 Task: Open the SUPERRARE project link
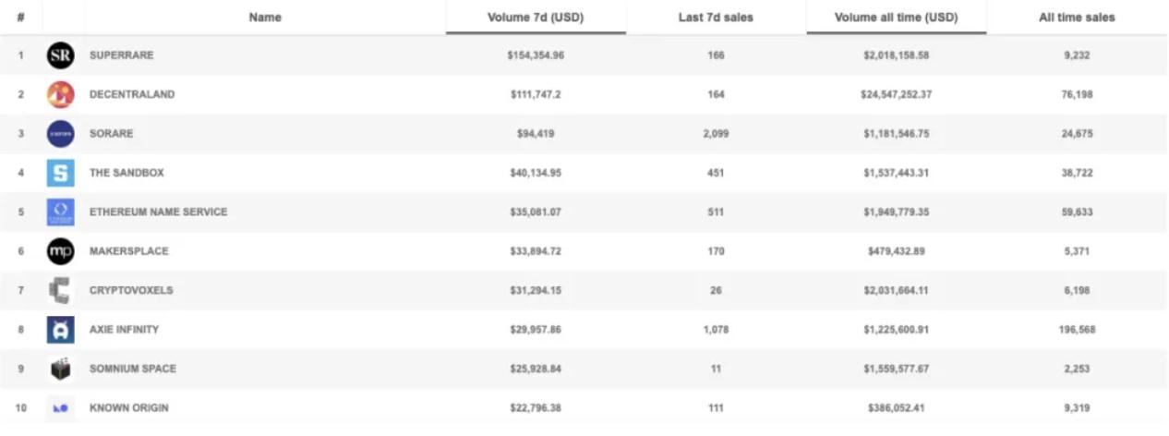[x=122, y=55]
